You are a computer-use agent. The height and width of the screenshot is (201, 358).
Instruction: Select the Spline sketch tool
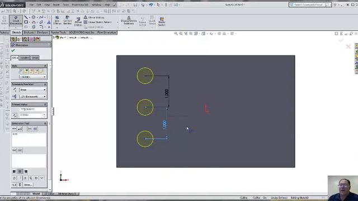[x=41, y=17]
